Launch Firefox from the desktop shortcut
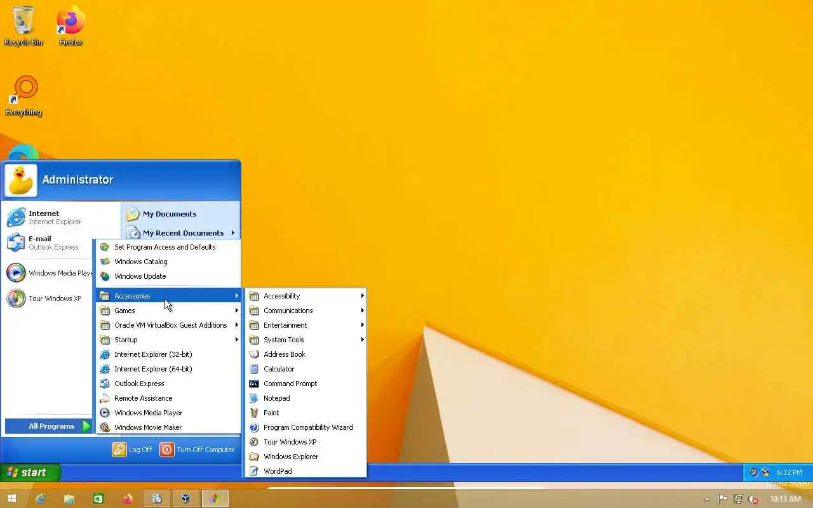813x508 pixels. pyautogui.click(x=71, y=26)
